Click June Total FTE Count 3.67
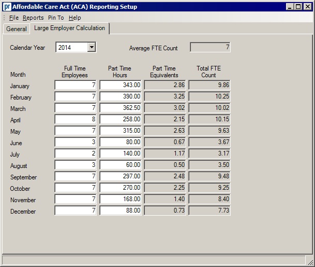This screenshot has height=267, width=315. (x=209, y=142)
